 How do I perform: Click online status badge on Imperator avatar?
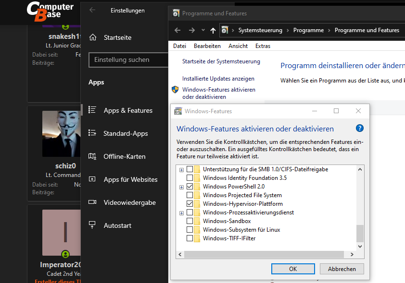[x=65, y=254]
